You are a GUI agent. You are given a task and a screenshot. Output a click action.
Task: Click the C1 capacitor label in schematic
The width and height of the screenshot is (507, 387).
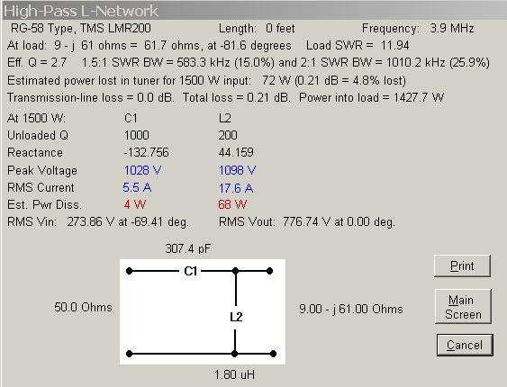point(190,271)
